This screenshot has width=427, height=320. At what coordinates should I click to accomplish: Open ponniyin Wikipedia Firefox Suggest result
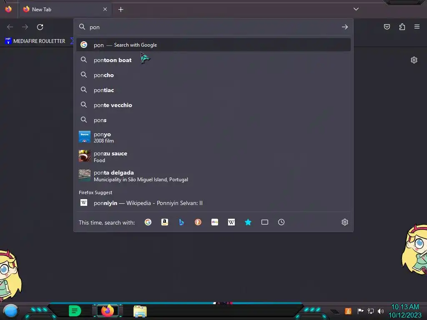(x=213, y=203)
